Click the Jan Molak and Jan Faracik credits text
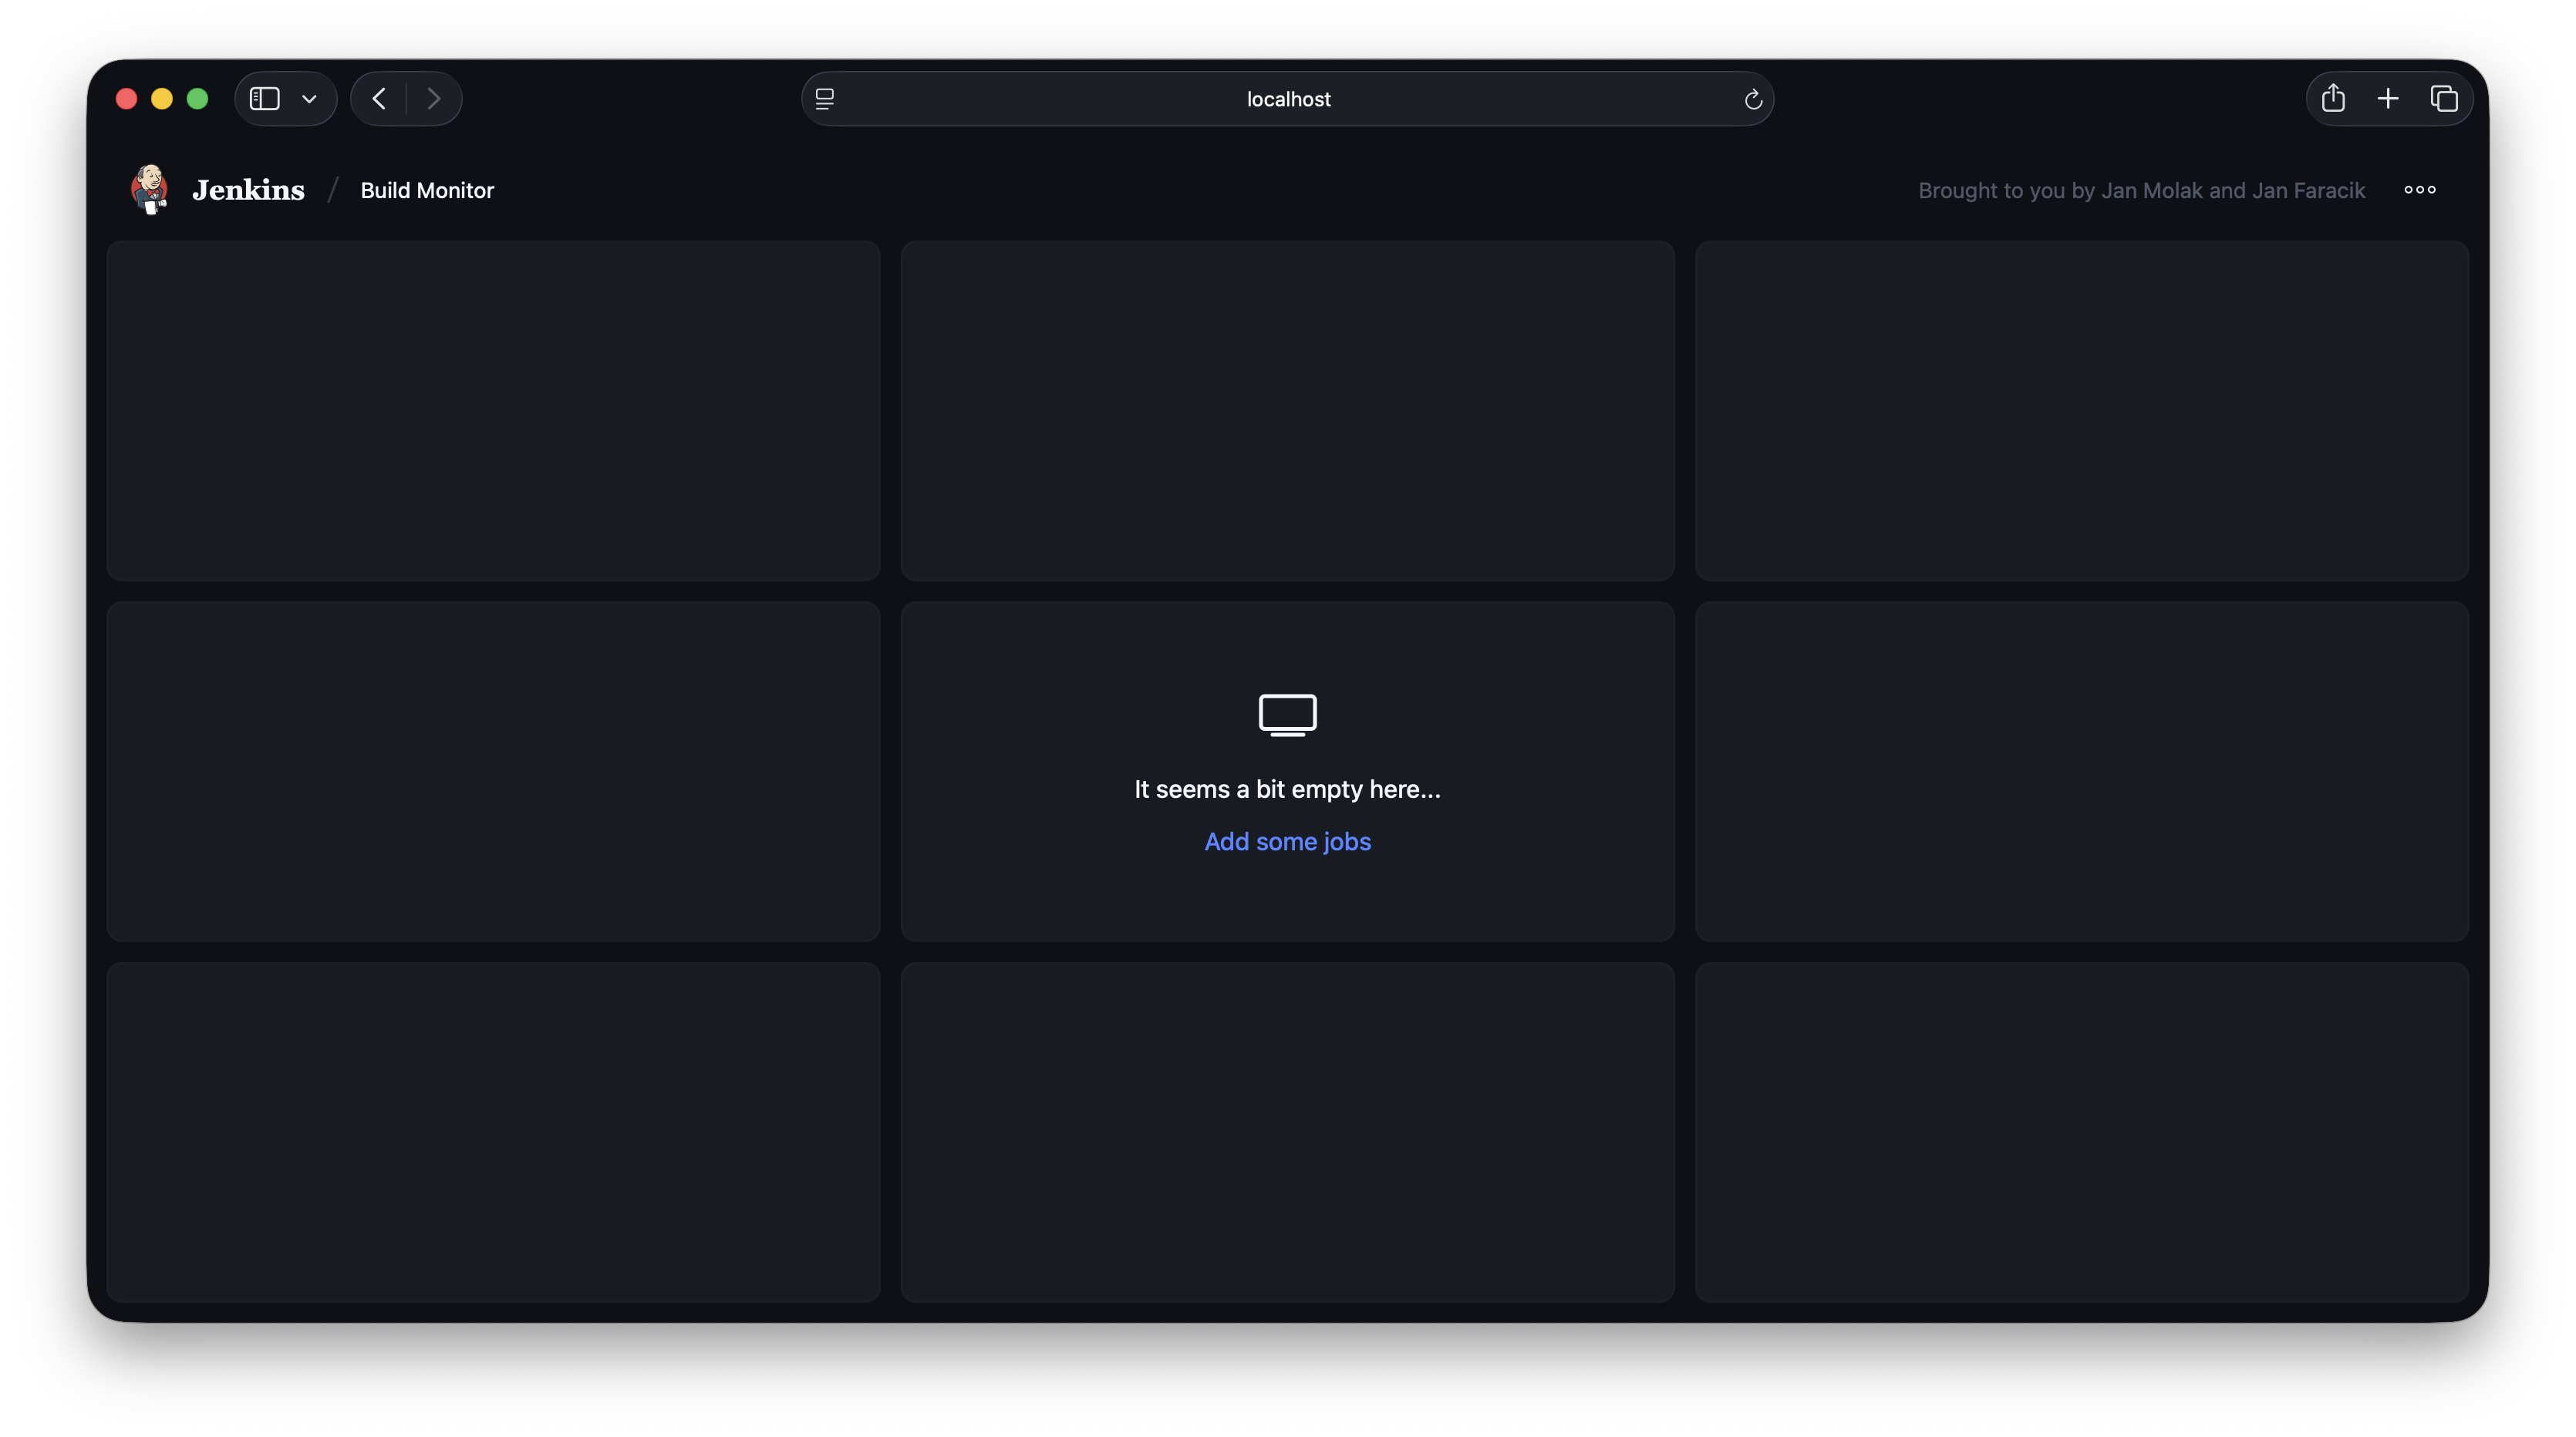2576x1437 pixels. click(x=2141, y=190)
